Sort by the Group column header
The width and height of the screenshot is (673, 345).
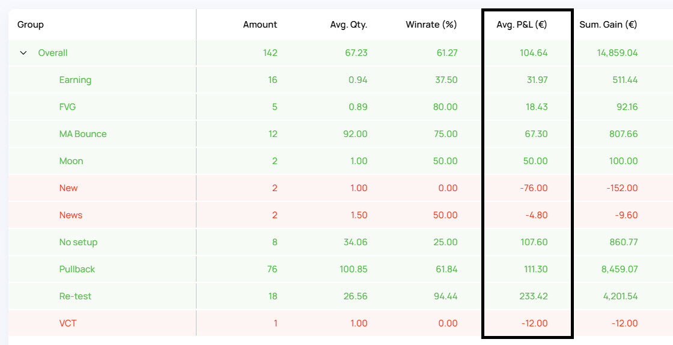[x=31, y=25]
